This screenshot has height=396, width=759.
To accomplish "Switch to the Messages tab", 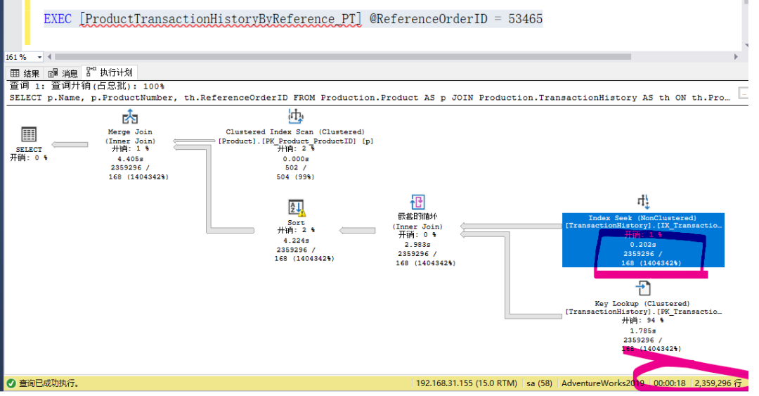I will point(63,73).
